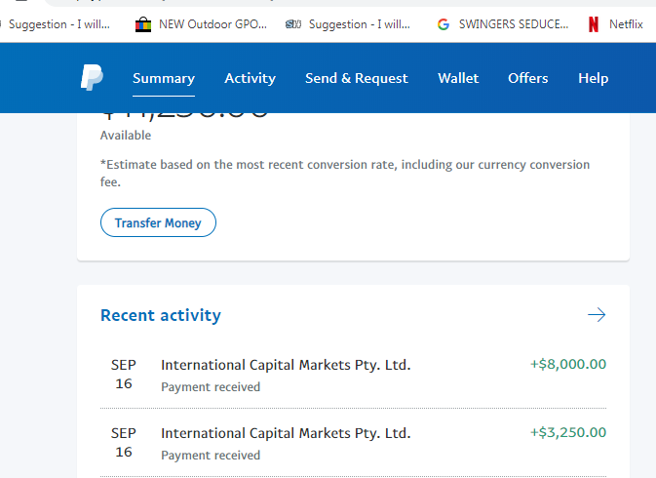This screenshot has width=656, height=478.
Task: Open the second International Capital Markets payment
Action: click(286, 433)
